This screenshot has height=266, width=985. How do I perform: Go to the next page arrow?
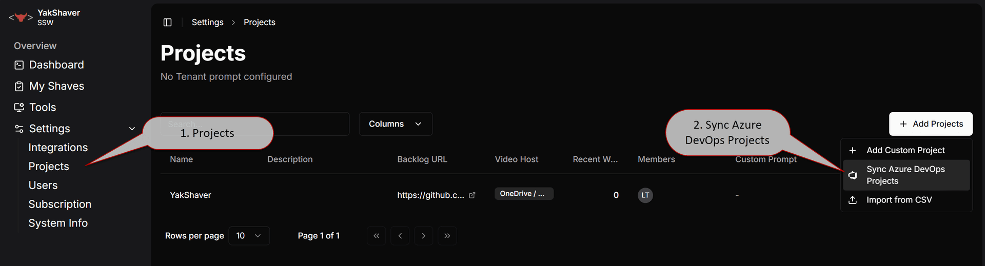click(x=423, y=236)
